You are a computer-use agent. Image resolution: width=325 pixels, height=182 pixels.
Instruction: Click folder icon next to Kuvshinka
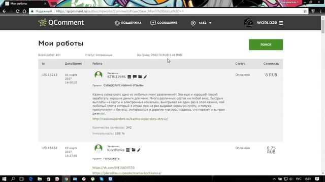(x=134, y=150)
